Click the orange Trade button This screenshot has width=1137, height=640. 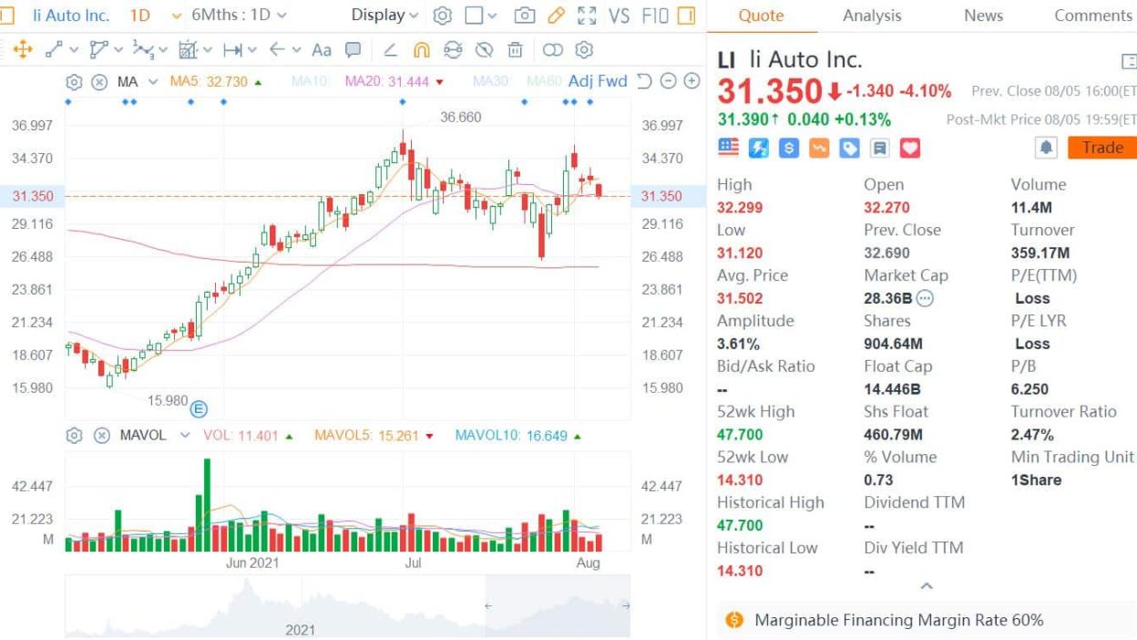click(1102, 148)
